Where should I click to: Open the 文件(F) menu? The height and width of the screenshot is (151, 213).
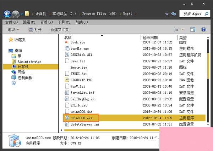11,22
